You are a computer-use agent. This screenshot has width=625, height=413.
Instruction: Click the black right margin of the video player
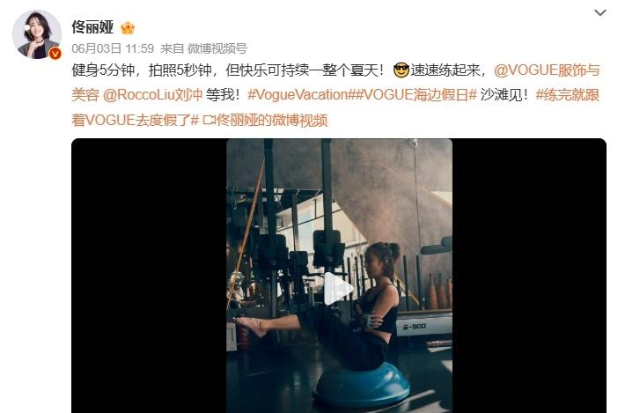coord(529,275)
